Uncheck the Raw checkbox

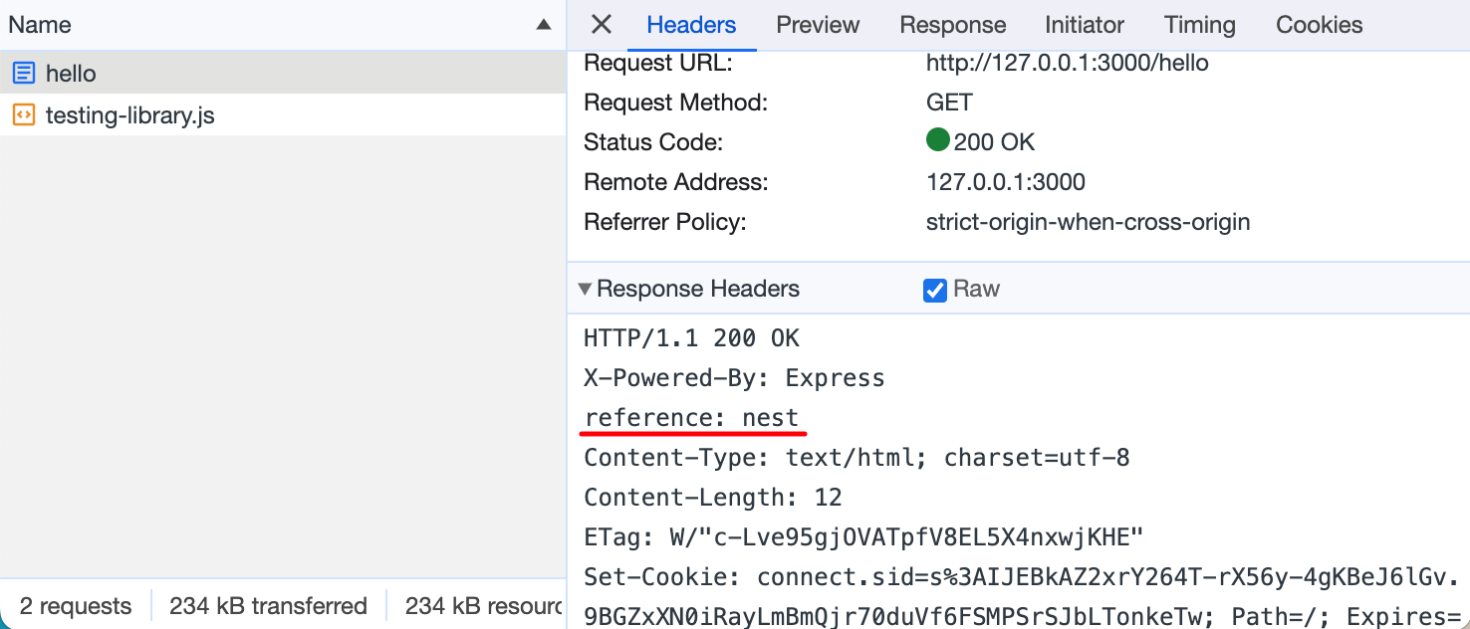(x=934, y=290)
